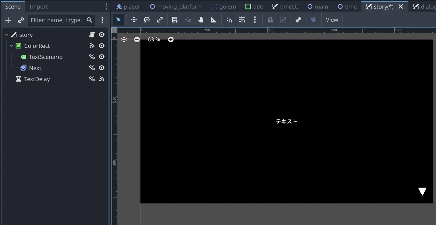Viewport: 436px width, 225px height.
Task: Collapse the story root node
Action: [x=6, y=35]
